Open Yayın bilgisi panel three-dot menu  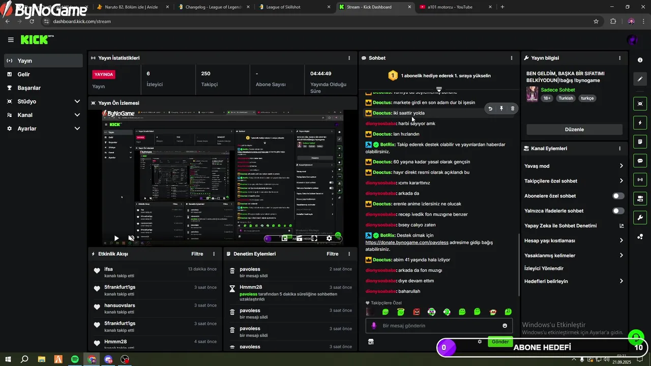coord(619,58)
